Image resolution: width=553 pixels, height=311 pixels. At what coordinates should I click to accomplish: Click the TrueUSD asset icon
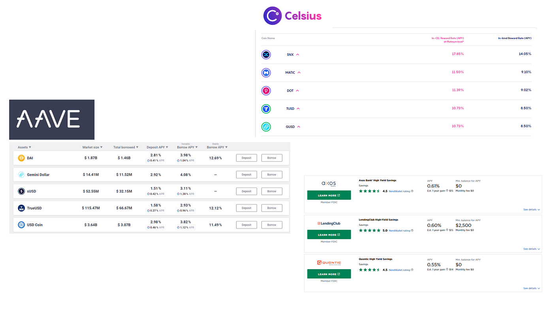pyautogui.click(x=21, y=208)
